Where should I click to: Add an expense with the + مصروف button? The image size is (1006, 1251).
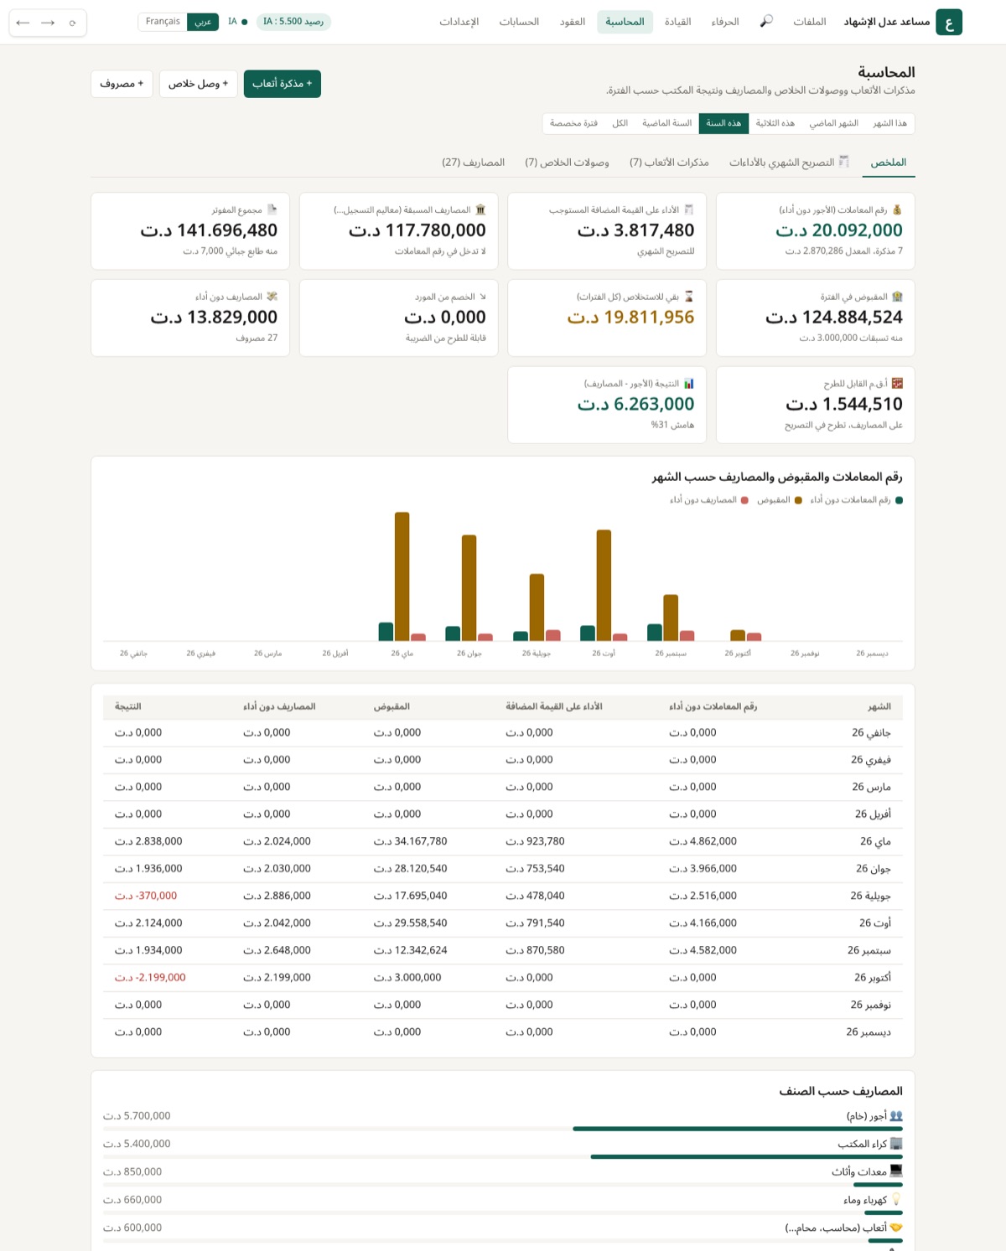(122, 84)
